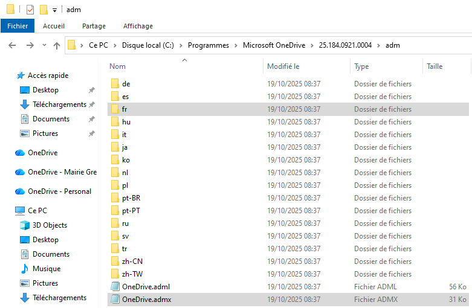Sort by the Modifié le column header

(x=283, y=66)
